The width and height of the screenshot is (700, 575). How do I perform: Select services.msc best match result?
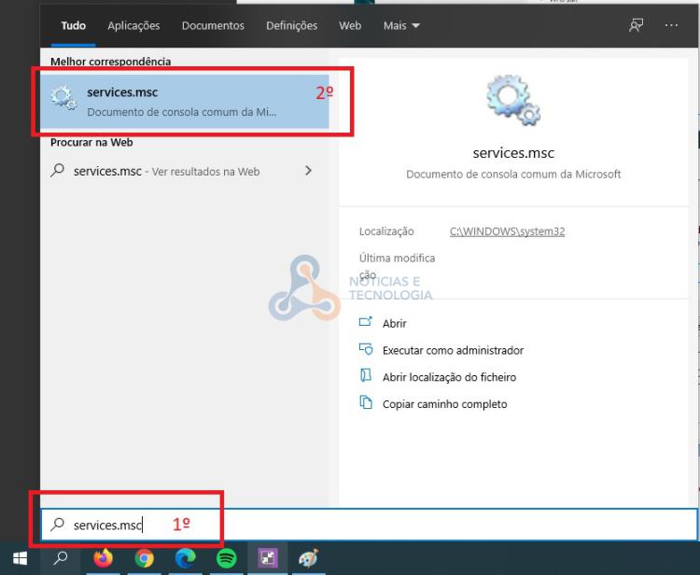click(x=185, y=102)
